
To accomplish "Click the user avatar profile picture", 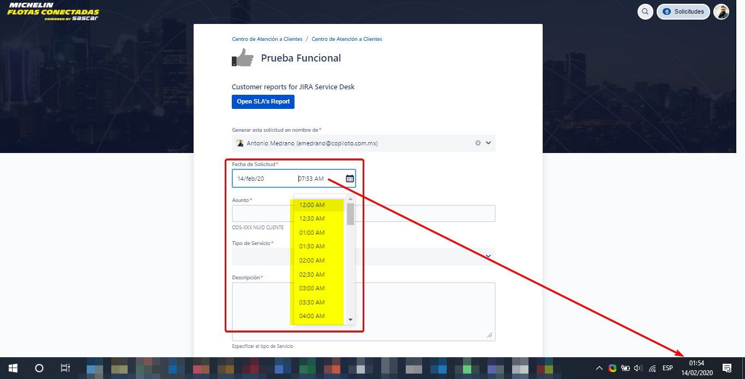I will 722,11.
